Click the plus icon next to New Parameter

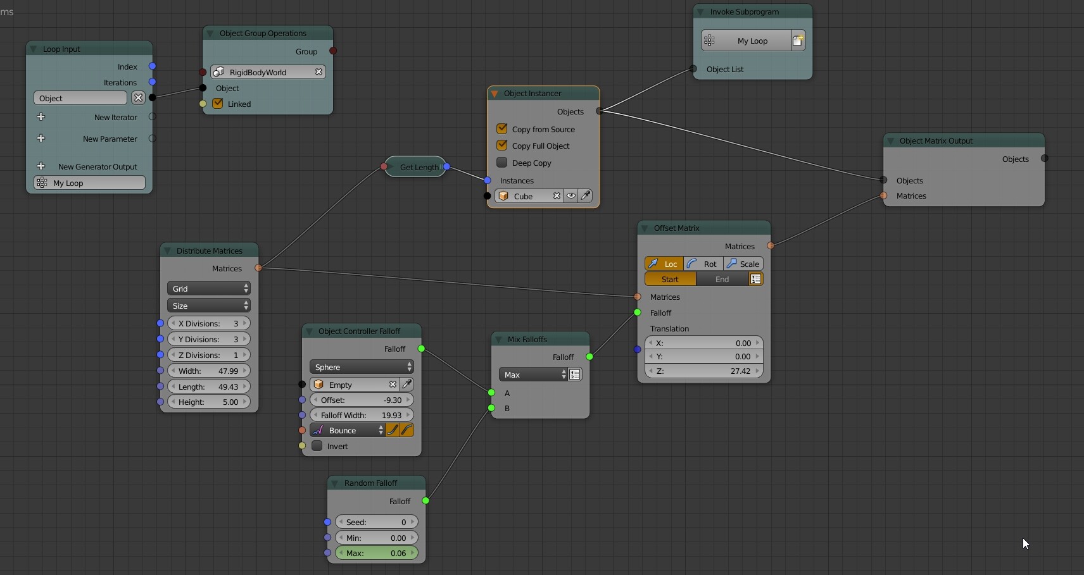click(41, 139)
